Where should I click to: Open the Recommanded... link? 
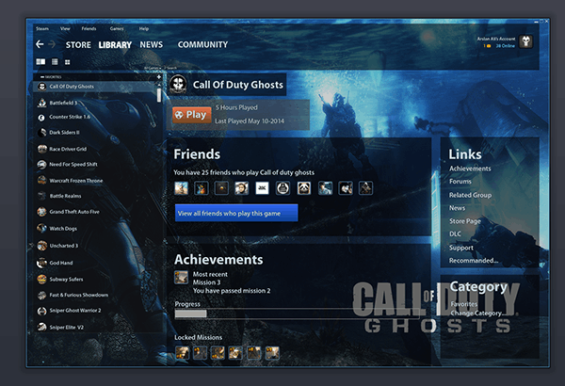pyautogui.click(x=474, y=260)
